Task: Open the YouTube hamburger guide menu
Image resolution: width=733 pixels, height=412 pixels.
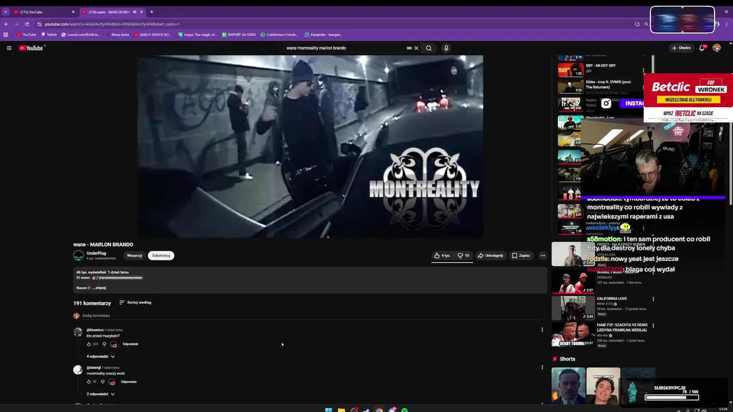Action: click(9, 48)
